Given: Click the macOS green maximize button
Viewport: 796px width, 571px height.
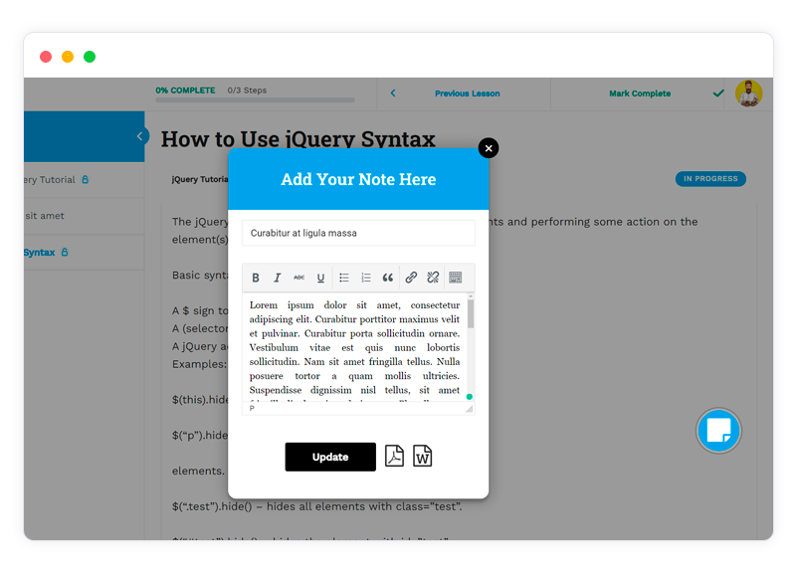Looking at the screenshot, I should [90, 57].
